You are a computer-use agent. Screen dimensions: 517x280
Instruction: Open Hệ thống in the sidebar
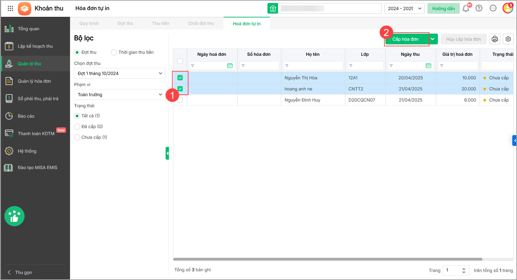pyautogui.click(x=35, y=151)
